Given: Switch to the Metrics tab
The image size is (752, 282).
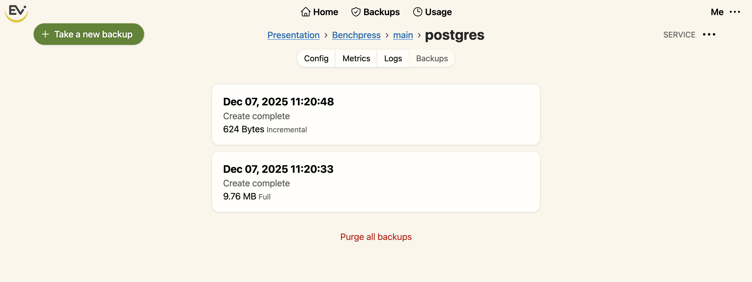Looking at the screenshot, I should click(x=356, y=58).
